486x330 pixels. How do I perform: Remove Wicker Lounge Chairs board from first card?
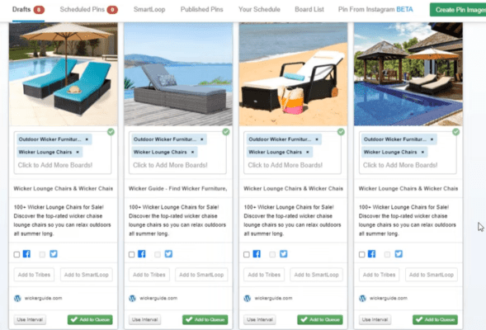coord(78,152)
